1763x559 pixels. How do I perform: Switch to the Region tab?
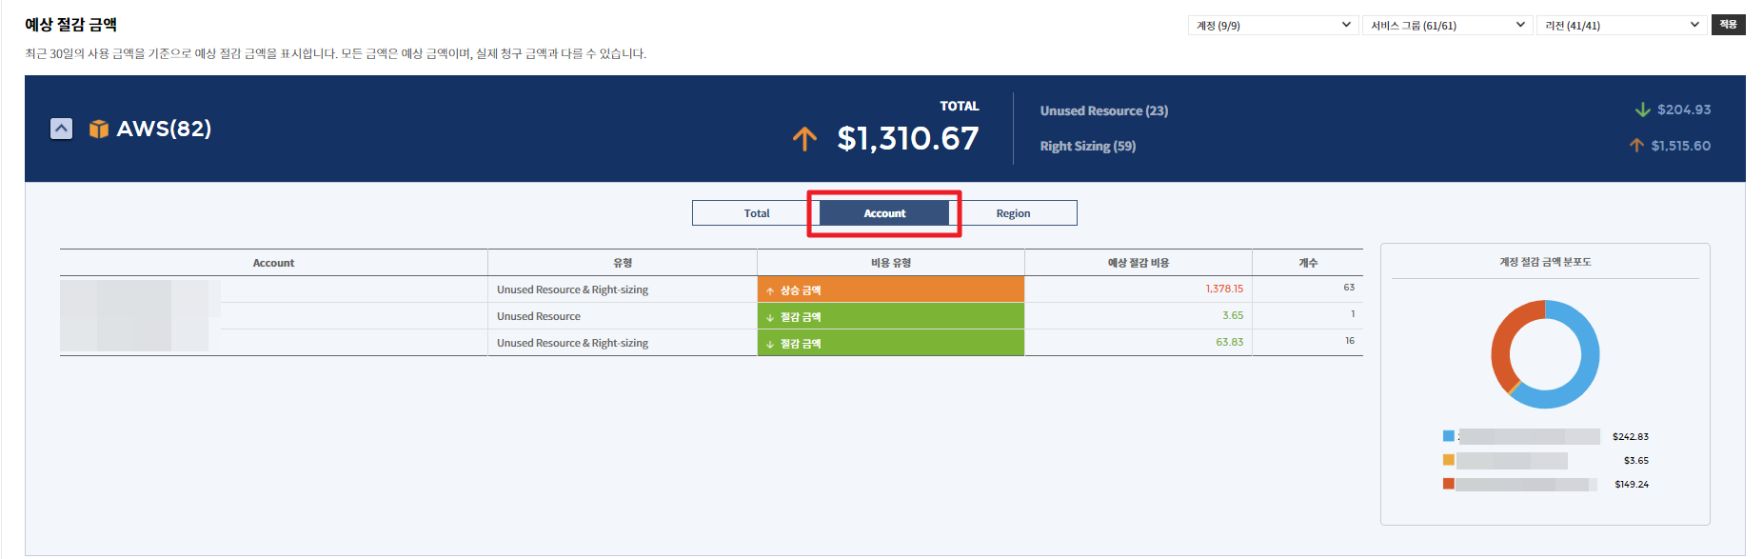click(1013, 213)
